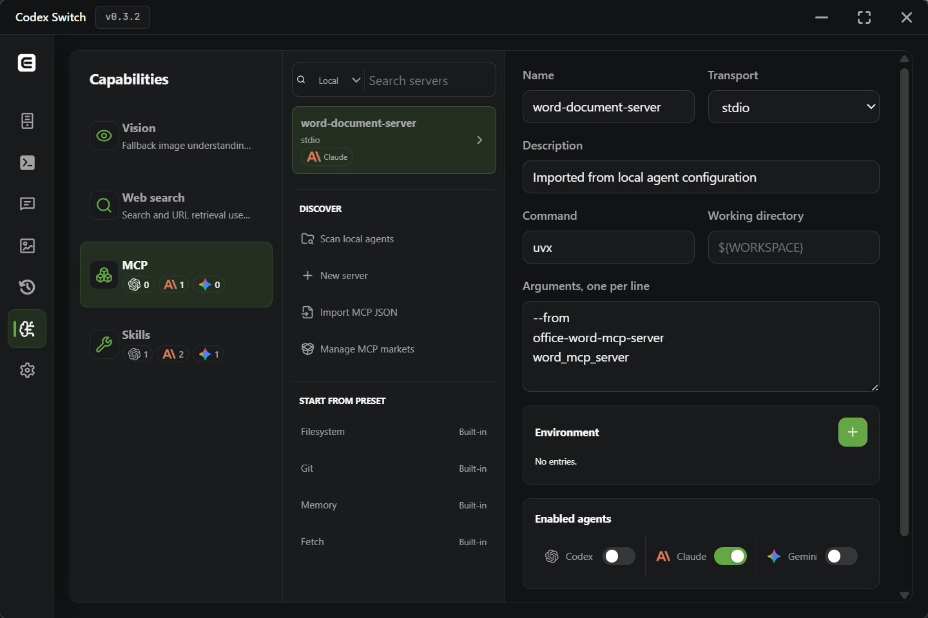Focus the Working directory field
The image size is (928, 618).
(794, 247)
